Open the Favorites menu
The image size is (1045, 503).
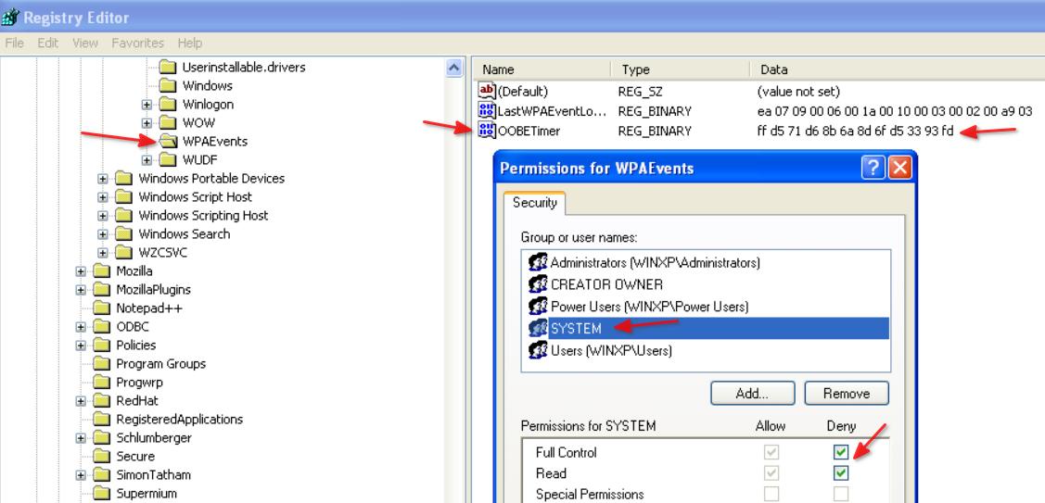coord(137,43)
